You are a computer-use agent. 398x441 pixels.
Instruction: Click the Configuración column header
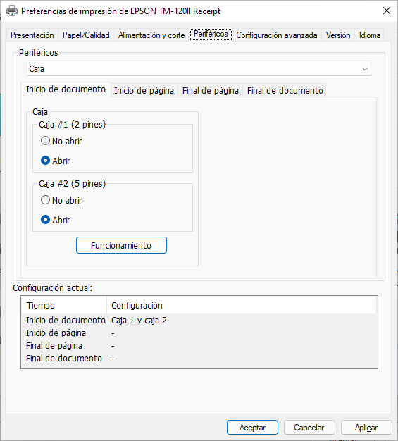(242, 305)
